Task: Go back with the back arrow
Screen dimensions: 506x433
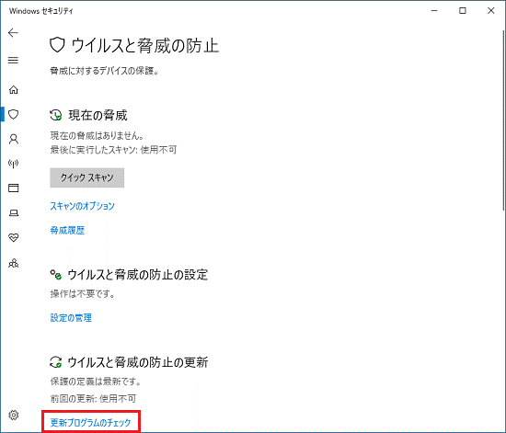Action: pos(13,32)
